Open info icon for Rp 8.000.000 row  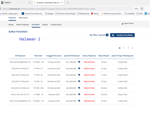point(79,88)
